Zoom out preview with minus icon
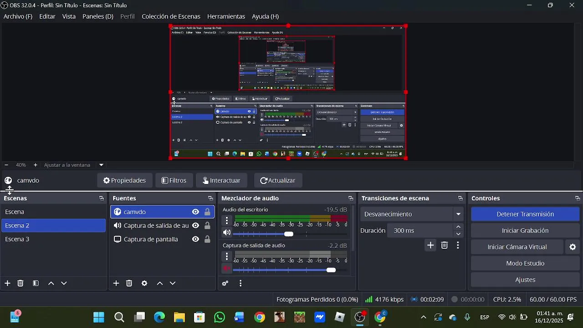 6,165
